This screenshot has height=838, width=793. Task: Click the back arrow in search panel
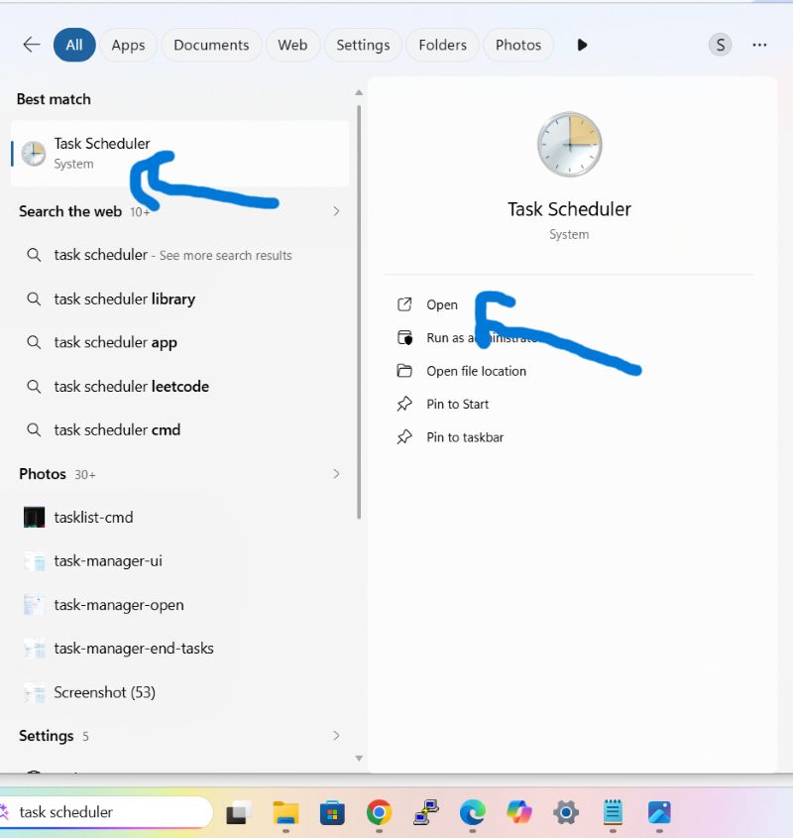32,45
